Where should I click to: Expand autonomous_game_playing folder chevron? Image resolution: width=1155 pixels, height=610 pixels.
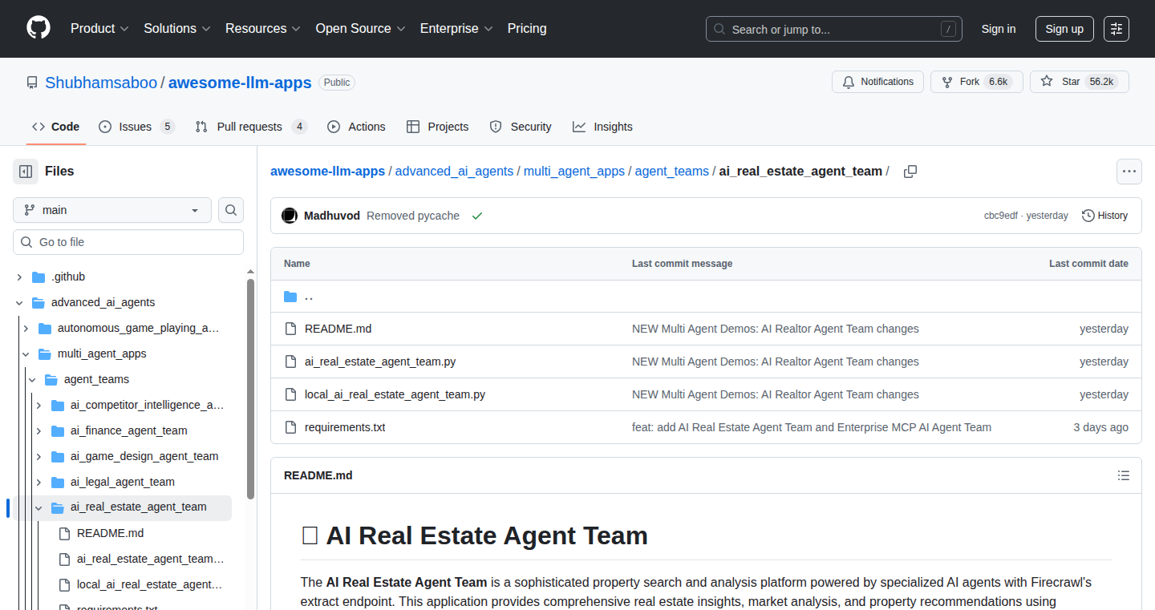pos(26,328)
